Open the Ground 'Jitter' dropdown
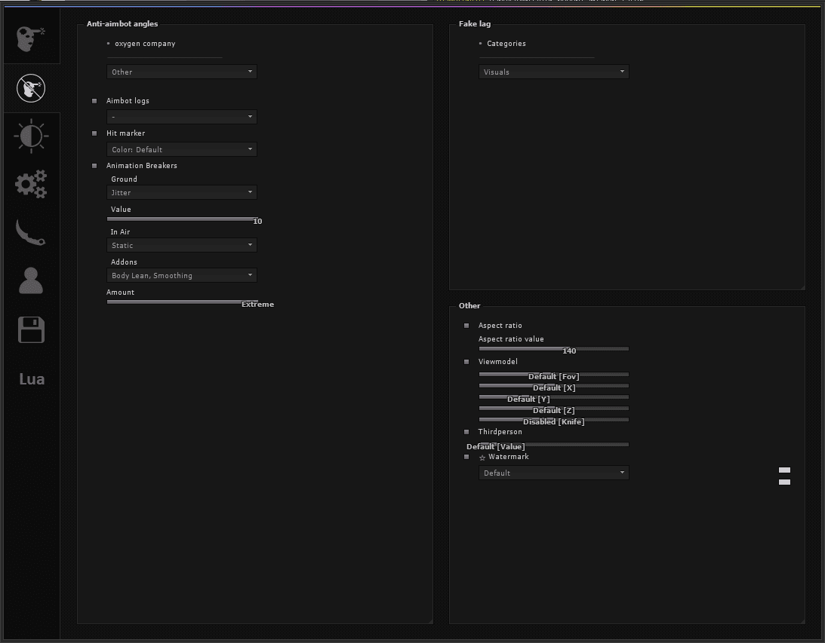 click(182, 192)
